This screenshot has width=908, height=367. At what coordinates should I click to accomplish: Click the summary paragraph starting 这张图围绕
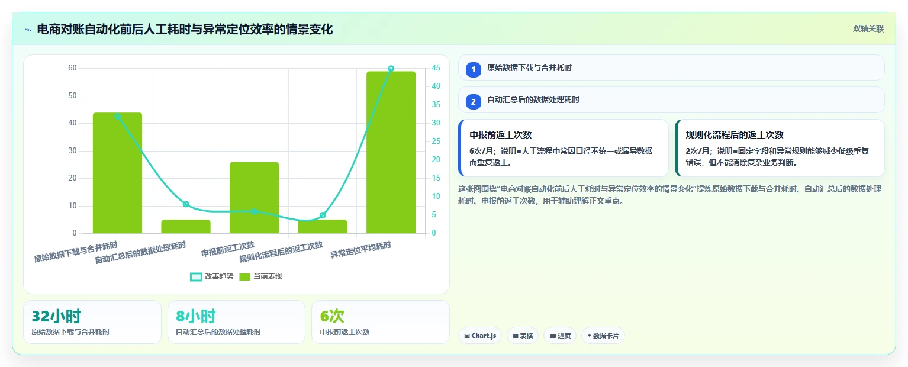(x=670, y=195)
